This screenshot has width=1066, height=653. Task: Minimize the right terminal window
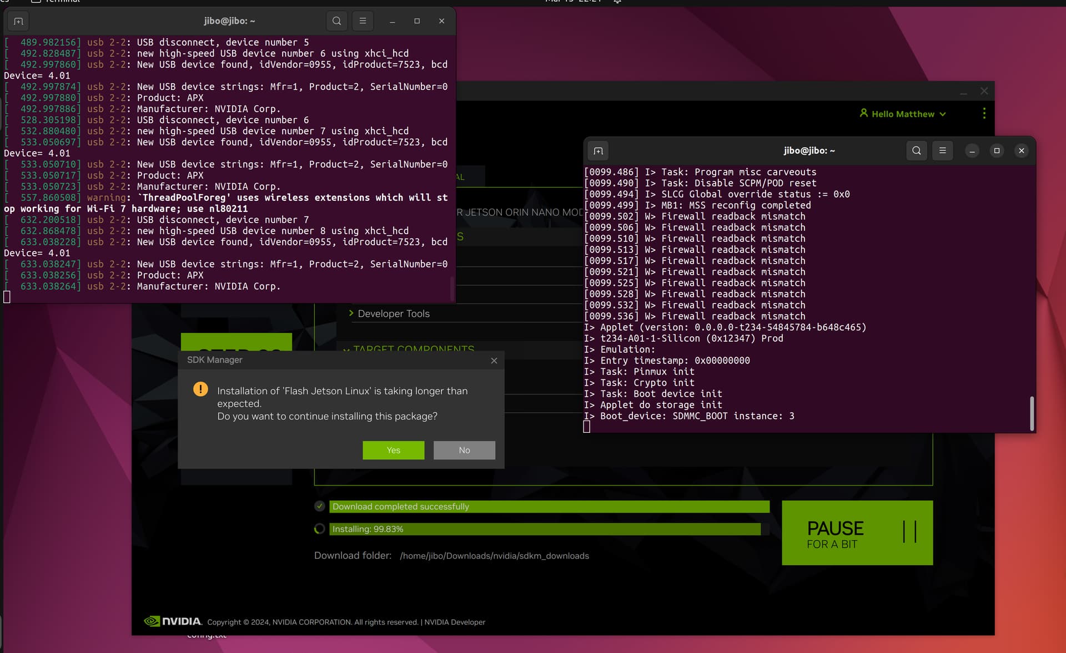click(972, 151)
